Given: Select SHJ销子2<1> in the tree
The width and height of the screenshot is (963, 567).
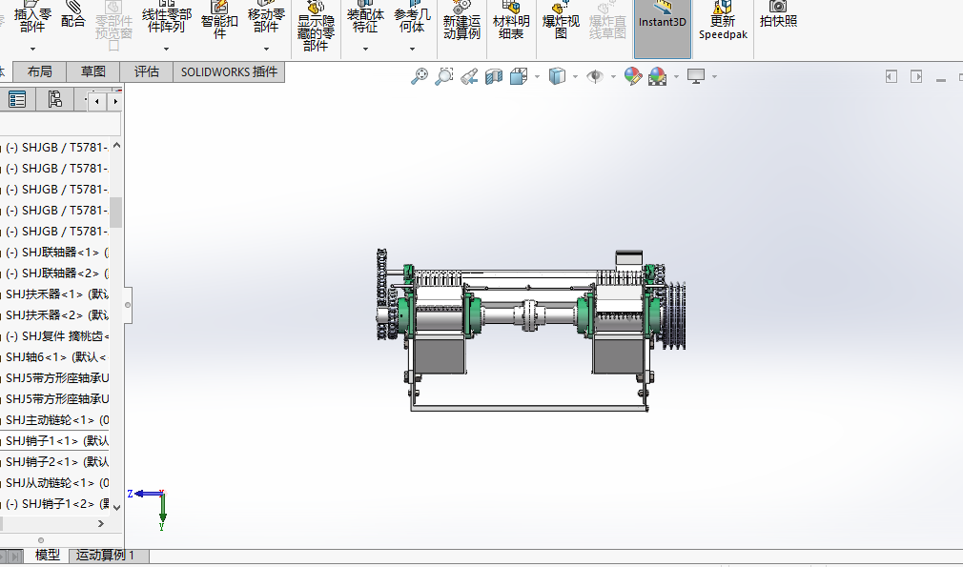Looking at the screenshot, I should (x=56, y=462).
